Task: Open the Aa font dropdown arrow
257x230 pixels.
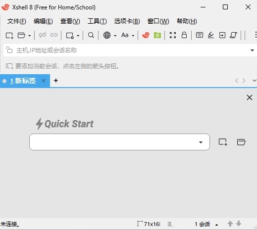Action: click(133, 36)
